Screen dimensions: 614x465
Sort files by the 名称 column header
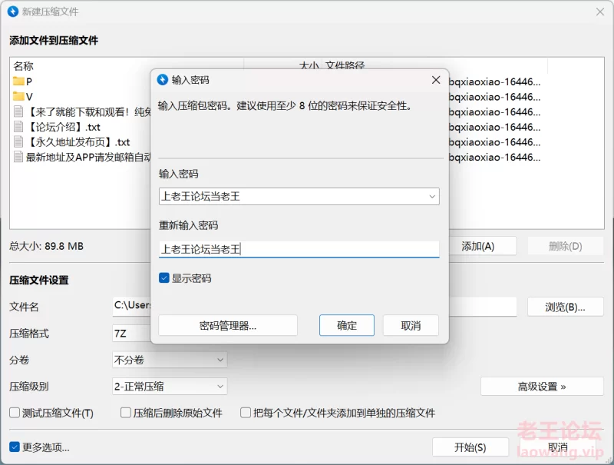tap(23, 65)
